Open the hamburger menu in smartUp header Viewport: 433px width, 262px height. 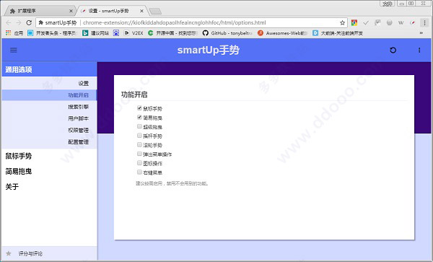(x=13, y=50)
